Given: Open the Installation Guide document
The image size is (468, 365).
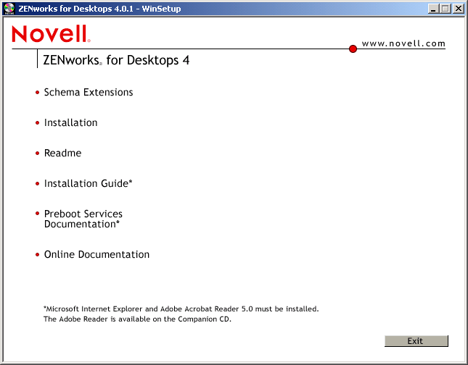Looking at the screenshot, I should (x=88, y=183).
